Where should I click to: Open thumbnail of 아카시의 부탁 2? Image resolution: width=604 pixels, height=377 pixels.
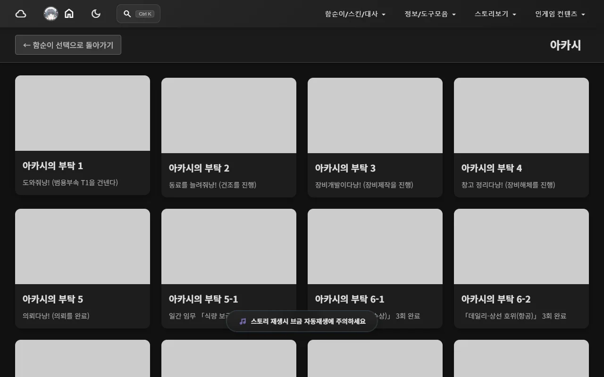pos(229,115)
